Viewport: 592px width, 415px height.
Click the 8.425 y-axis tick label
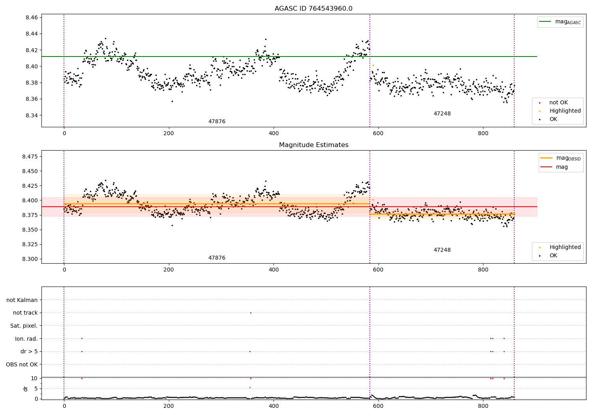point(30,186)
